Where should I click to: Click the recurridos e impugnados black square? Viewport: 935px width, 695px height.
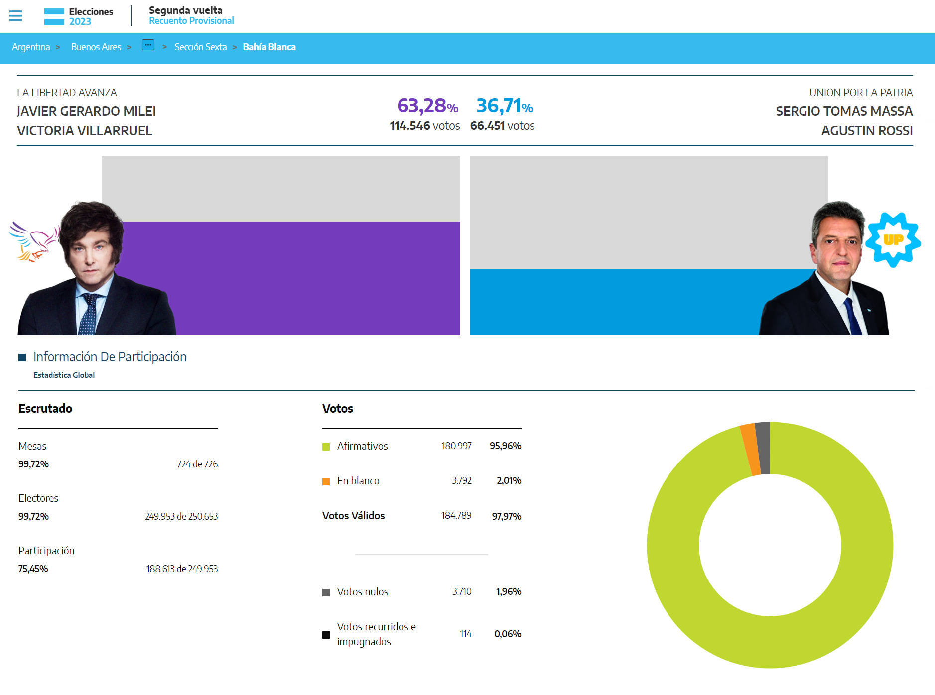click(326, 635)
